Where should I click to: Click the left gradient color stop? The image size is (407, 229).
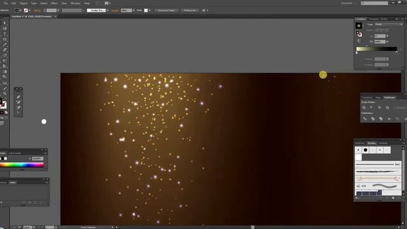[x=357, y=53]
